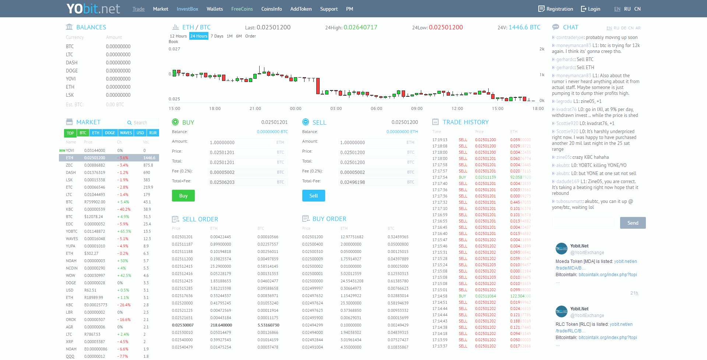Select the TOP market tab
The width and height of the screenshot is (707, 360).
[70, 133]
